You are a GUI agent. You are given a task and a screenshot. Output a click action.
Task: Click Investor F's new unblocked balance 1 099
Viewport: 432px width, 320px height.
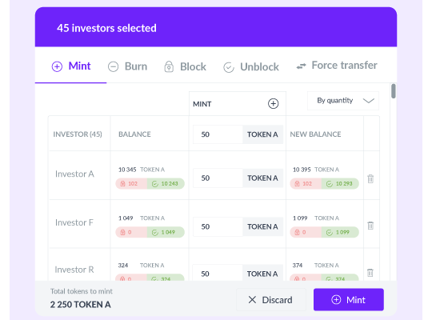[x=340, y=232]
